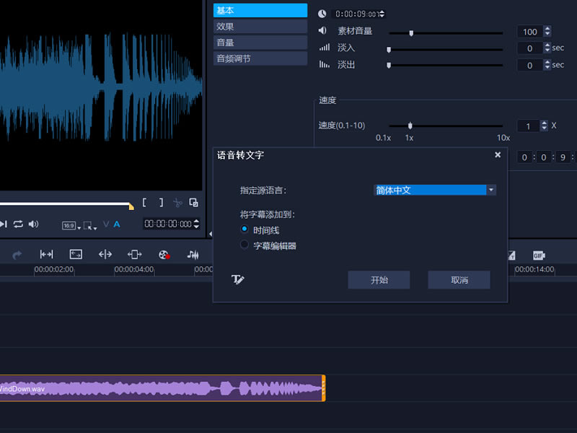
Task: Click the GIF creator icon
Action: [x=538, y=255]
